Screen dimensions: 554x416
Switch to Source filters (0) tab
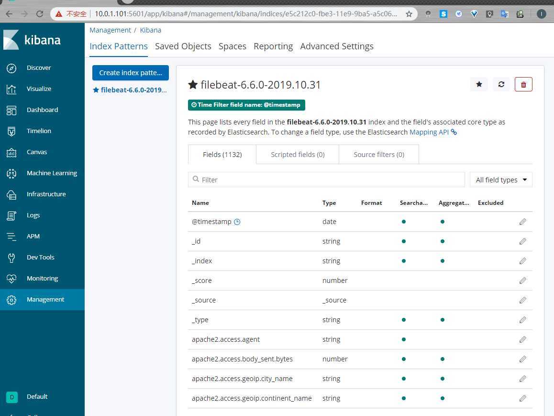pos(379,155)
